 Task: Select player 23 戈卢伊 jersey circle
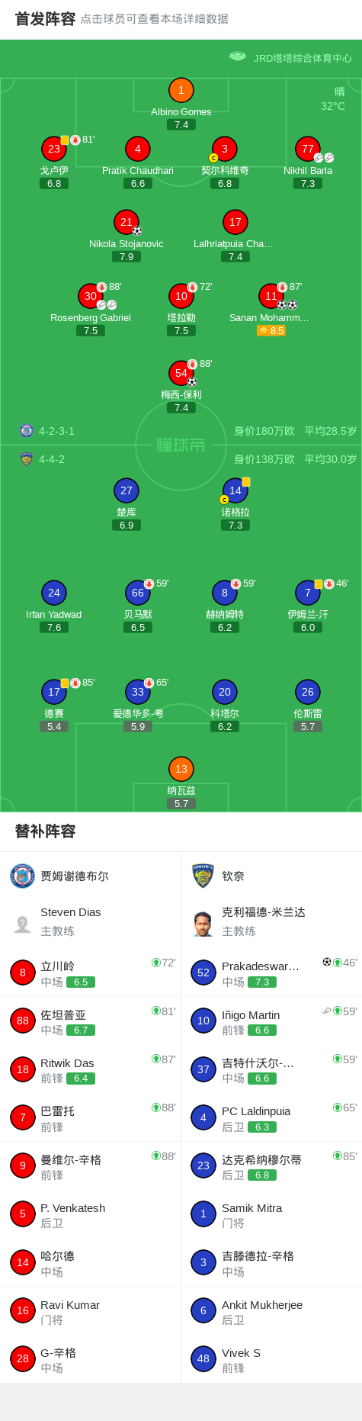[x=54, y=149]
